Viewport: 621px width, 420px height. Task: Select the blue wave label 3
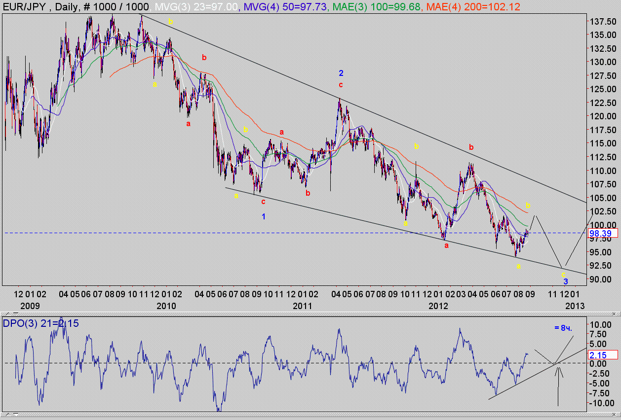[566, 281]
